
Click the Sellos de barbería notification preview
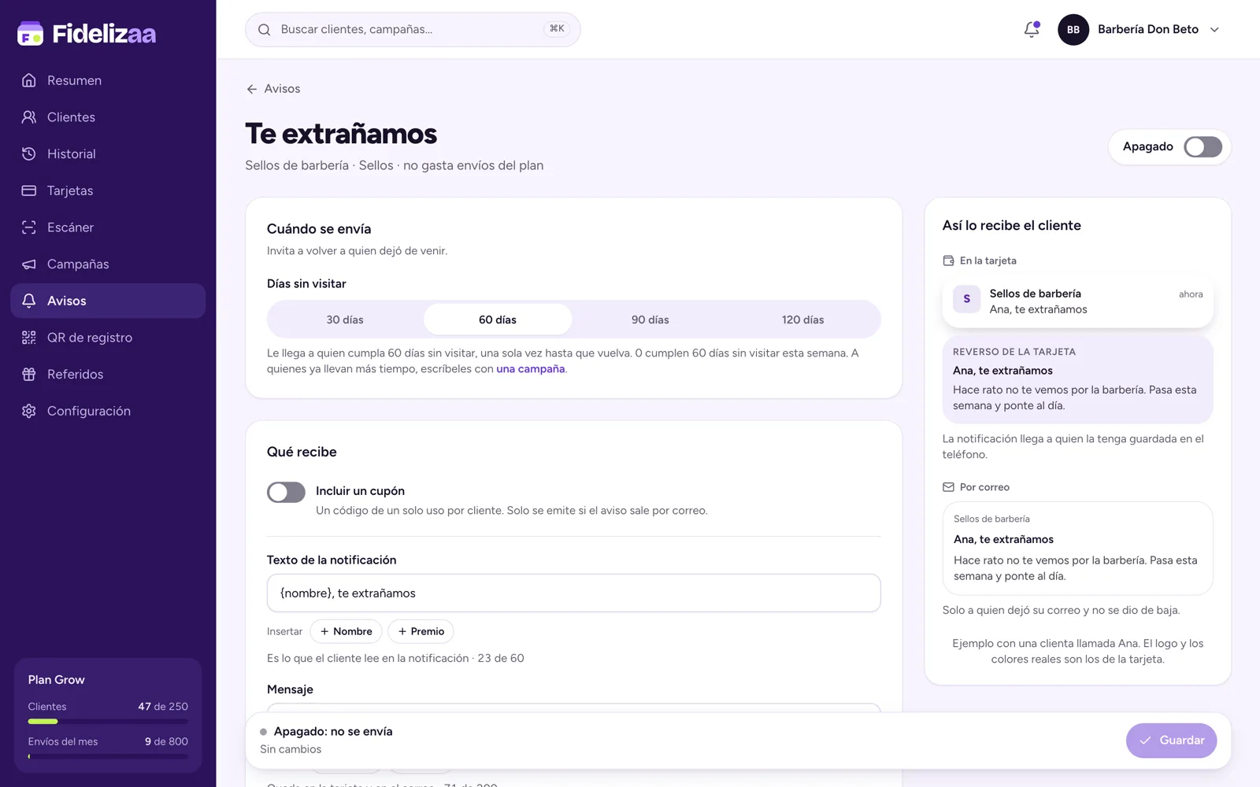pos(1077,301)
